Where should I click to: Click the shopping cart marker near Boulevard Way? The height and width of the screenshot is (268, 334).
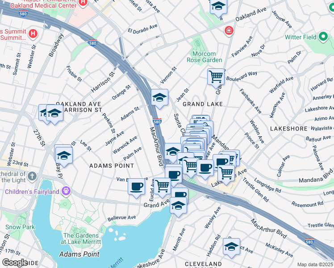point(216,78)
